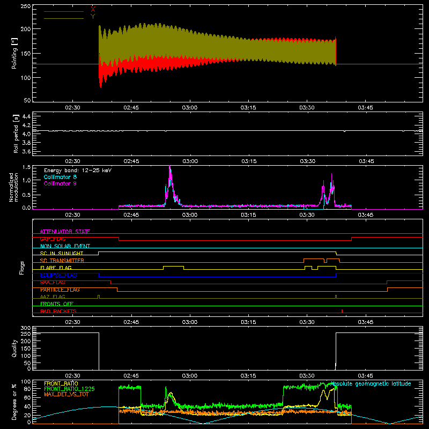The width and height of the screenshot is (429, 429).
Task: Click the olive Y legend line
Action: 64,18
